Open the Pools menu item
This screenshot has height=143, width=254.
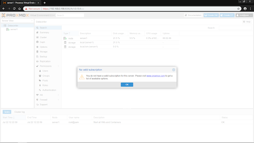tap(48, 81)
